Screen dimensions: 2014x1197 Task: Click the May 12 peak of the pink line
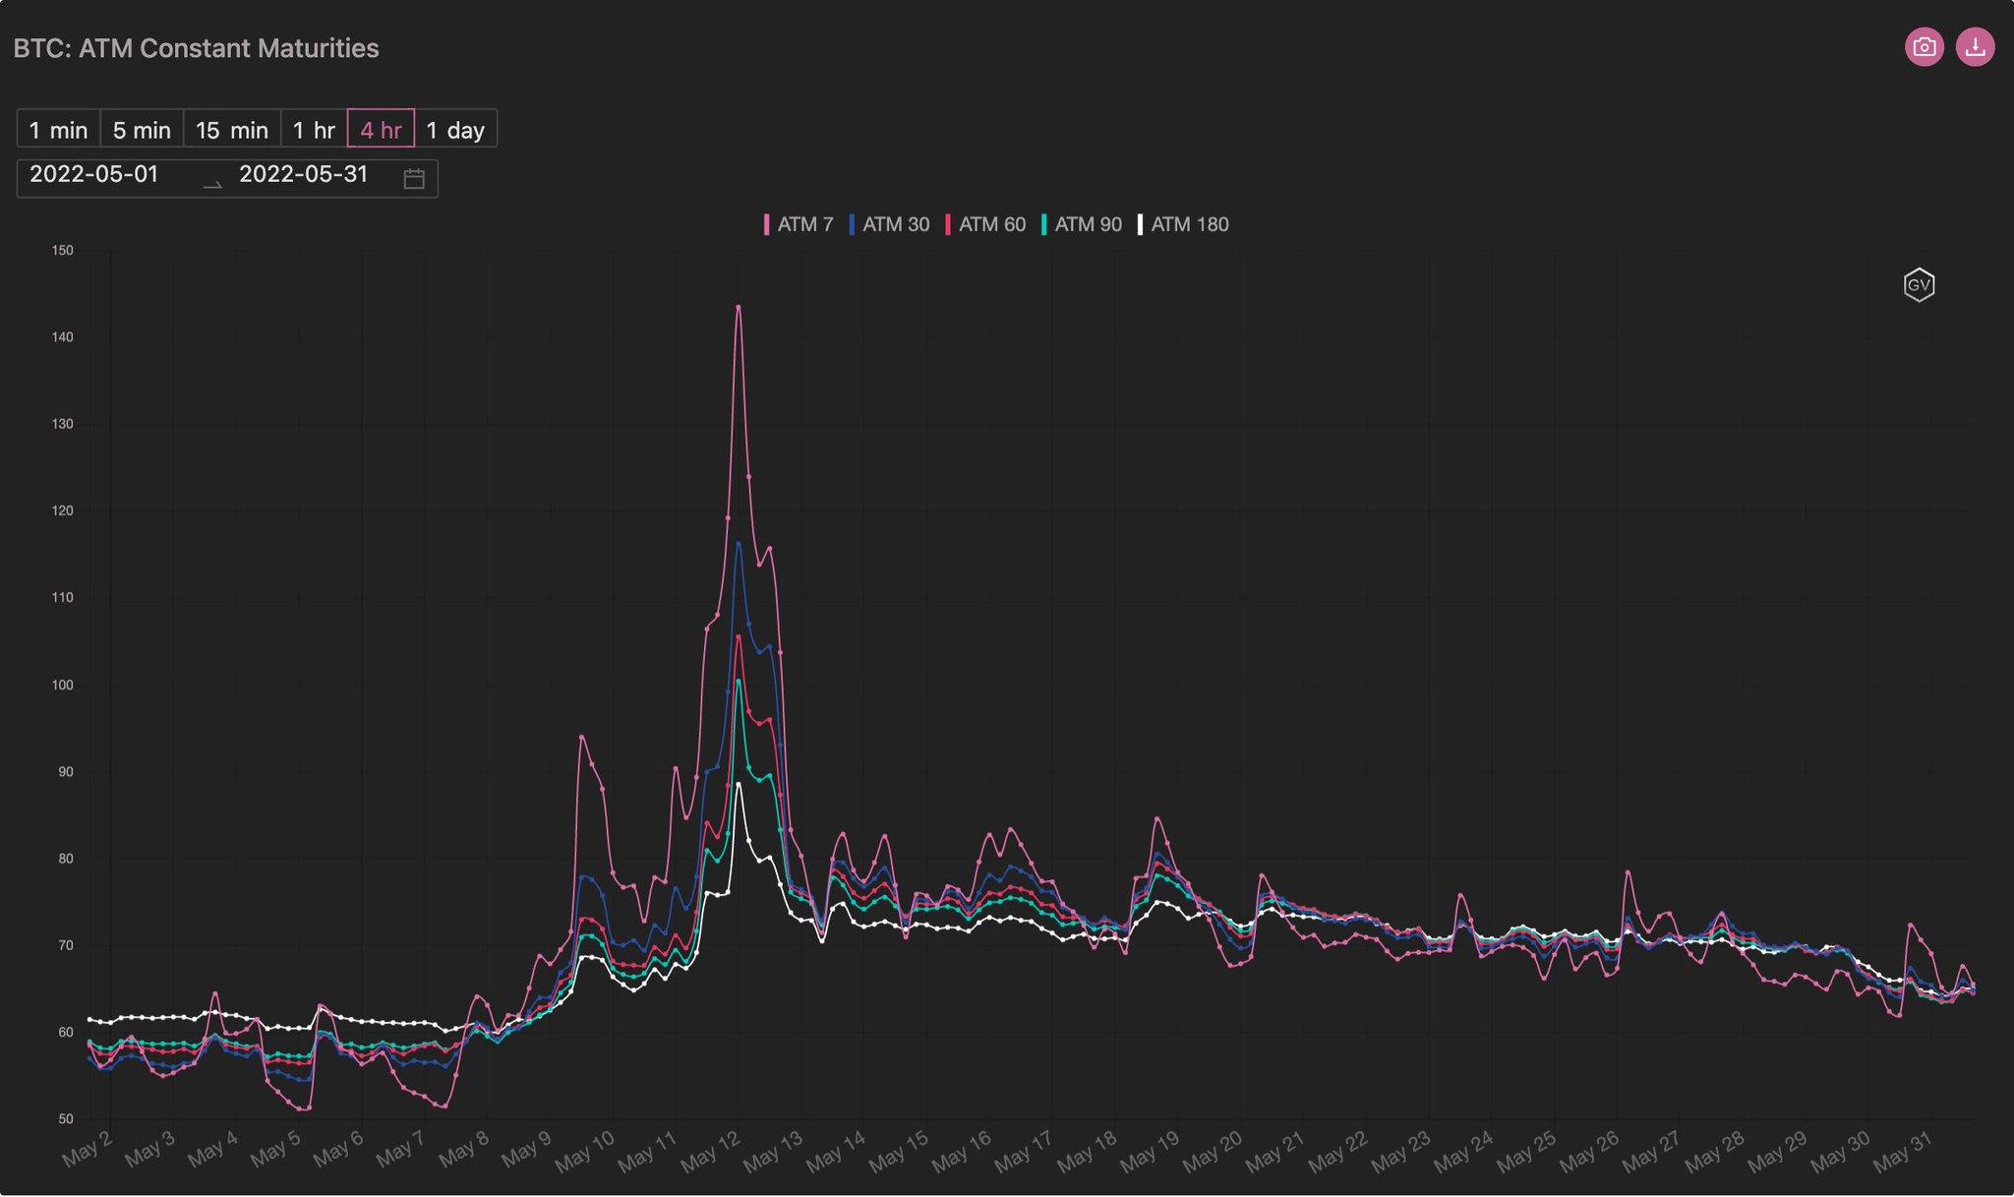740,307
